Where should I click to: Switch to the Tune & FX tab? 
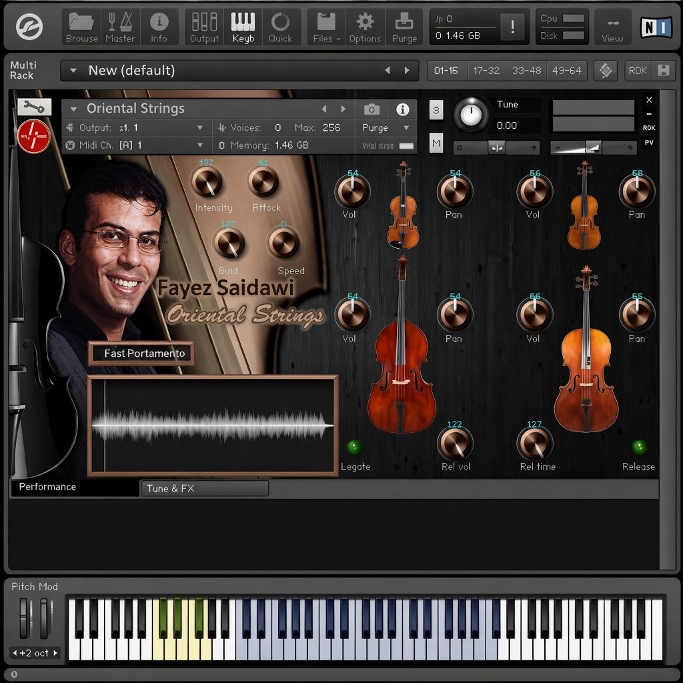(x=204, y=488)
